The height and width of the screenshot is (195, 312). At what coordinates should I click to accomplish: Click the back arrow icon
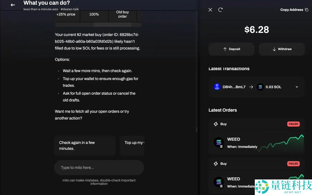(13, 5)
